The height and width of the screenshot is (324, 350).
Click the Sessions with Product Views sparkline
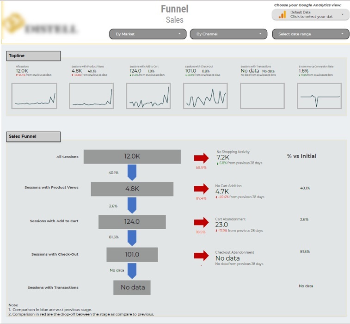(x=91, y=96)
